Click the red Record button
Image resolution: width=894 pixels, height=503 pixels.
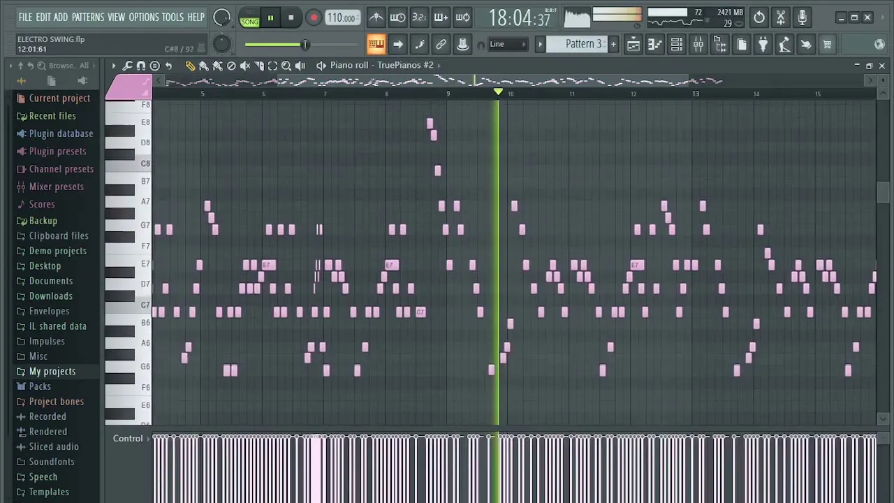[313, 17]
